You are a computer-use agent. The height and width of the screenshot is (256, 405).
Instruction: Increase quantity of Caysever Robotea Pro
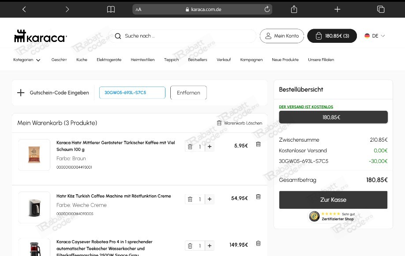click(210, 246)
